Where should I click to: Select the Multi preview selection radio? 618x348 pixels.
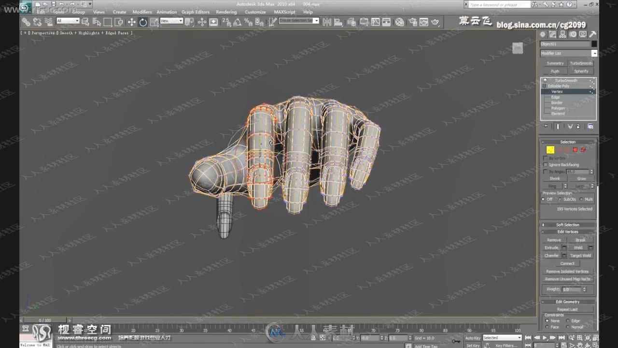pos(581,199)
